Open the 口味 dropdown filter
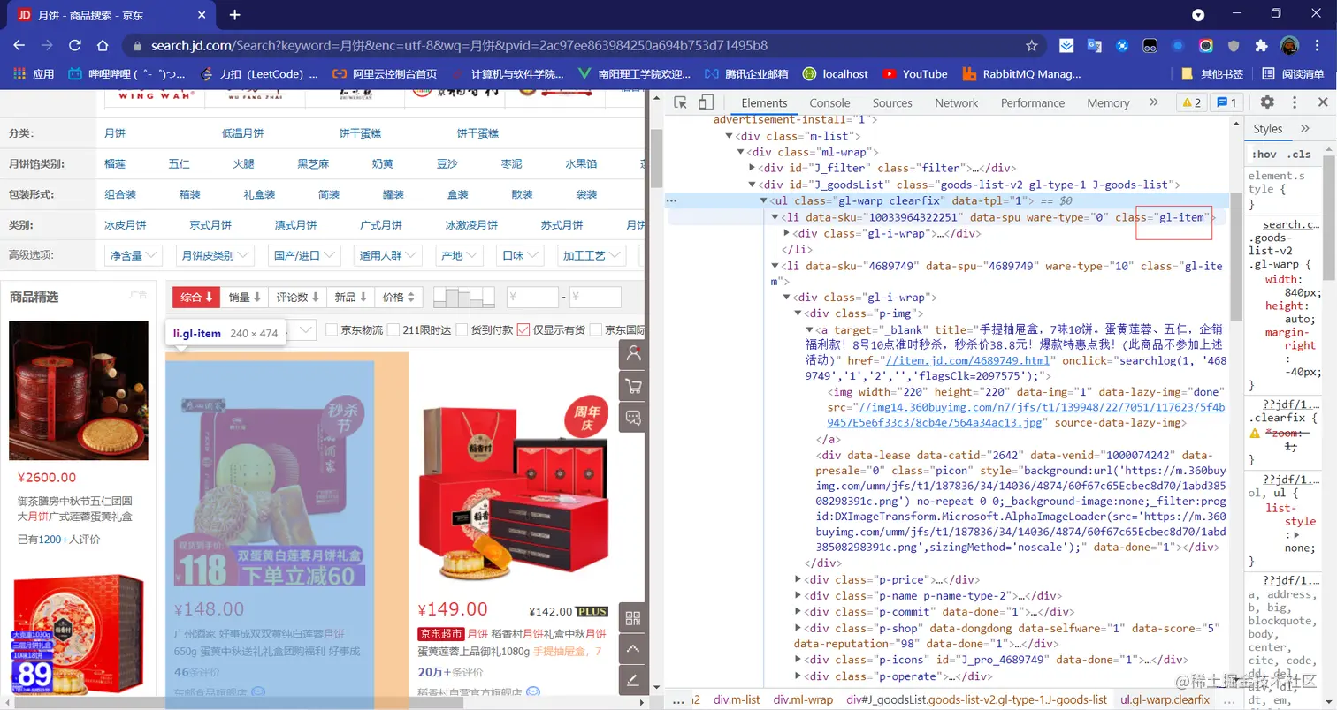Image resolution: width=1337 pixels, height=710 pixels. [521, 255]
